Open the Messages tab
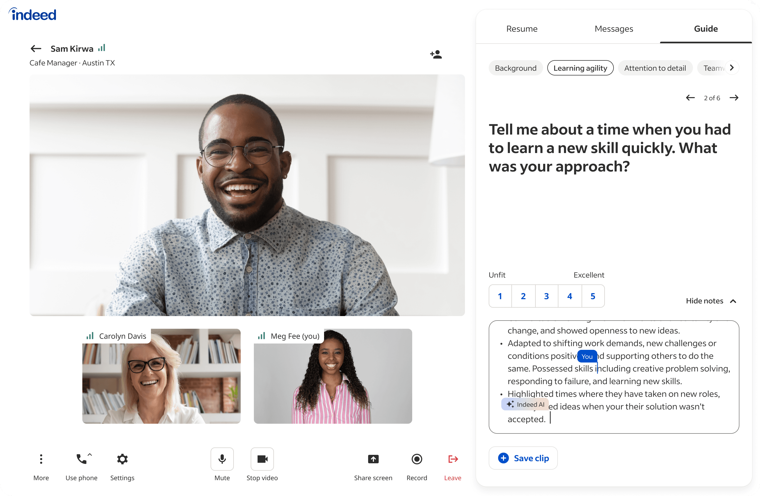This screenshot has width=760, height=496. (614, 29)
